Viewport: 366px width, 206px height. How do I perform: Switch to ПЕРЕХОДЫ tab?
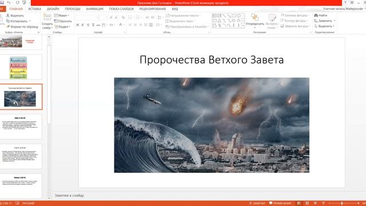73,9
